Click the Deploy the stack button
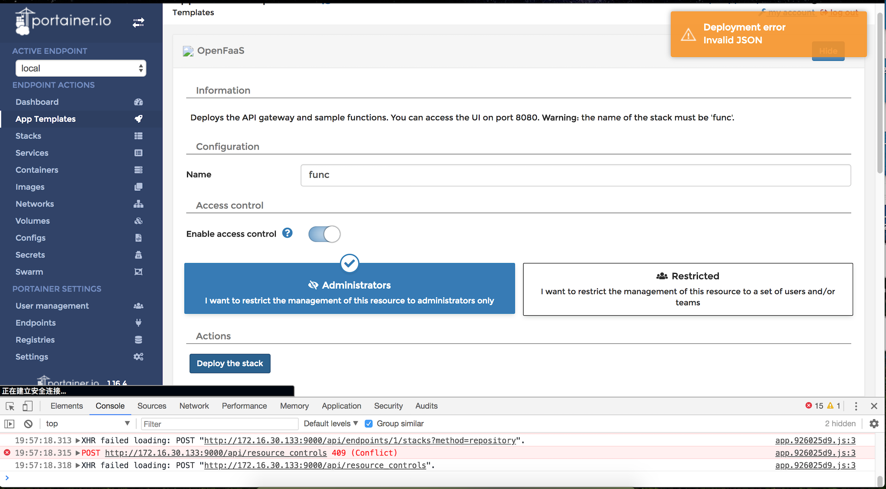 pyautogui.click(x=230, y=363)
